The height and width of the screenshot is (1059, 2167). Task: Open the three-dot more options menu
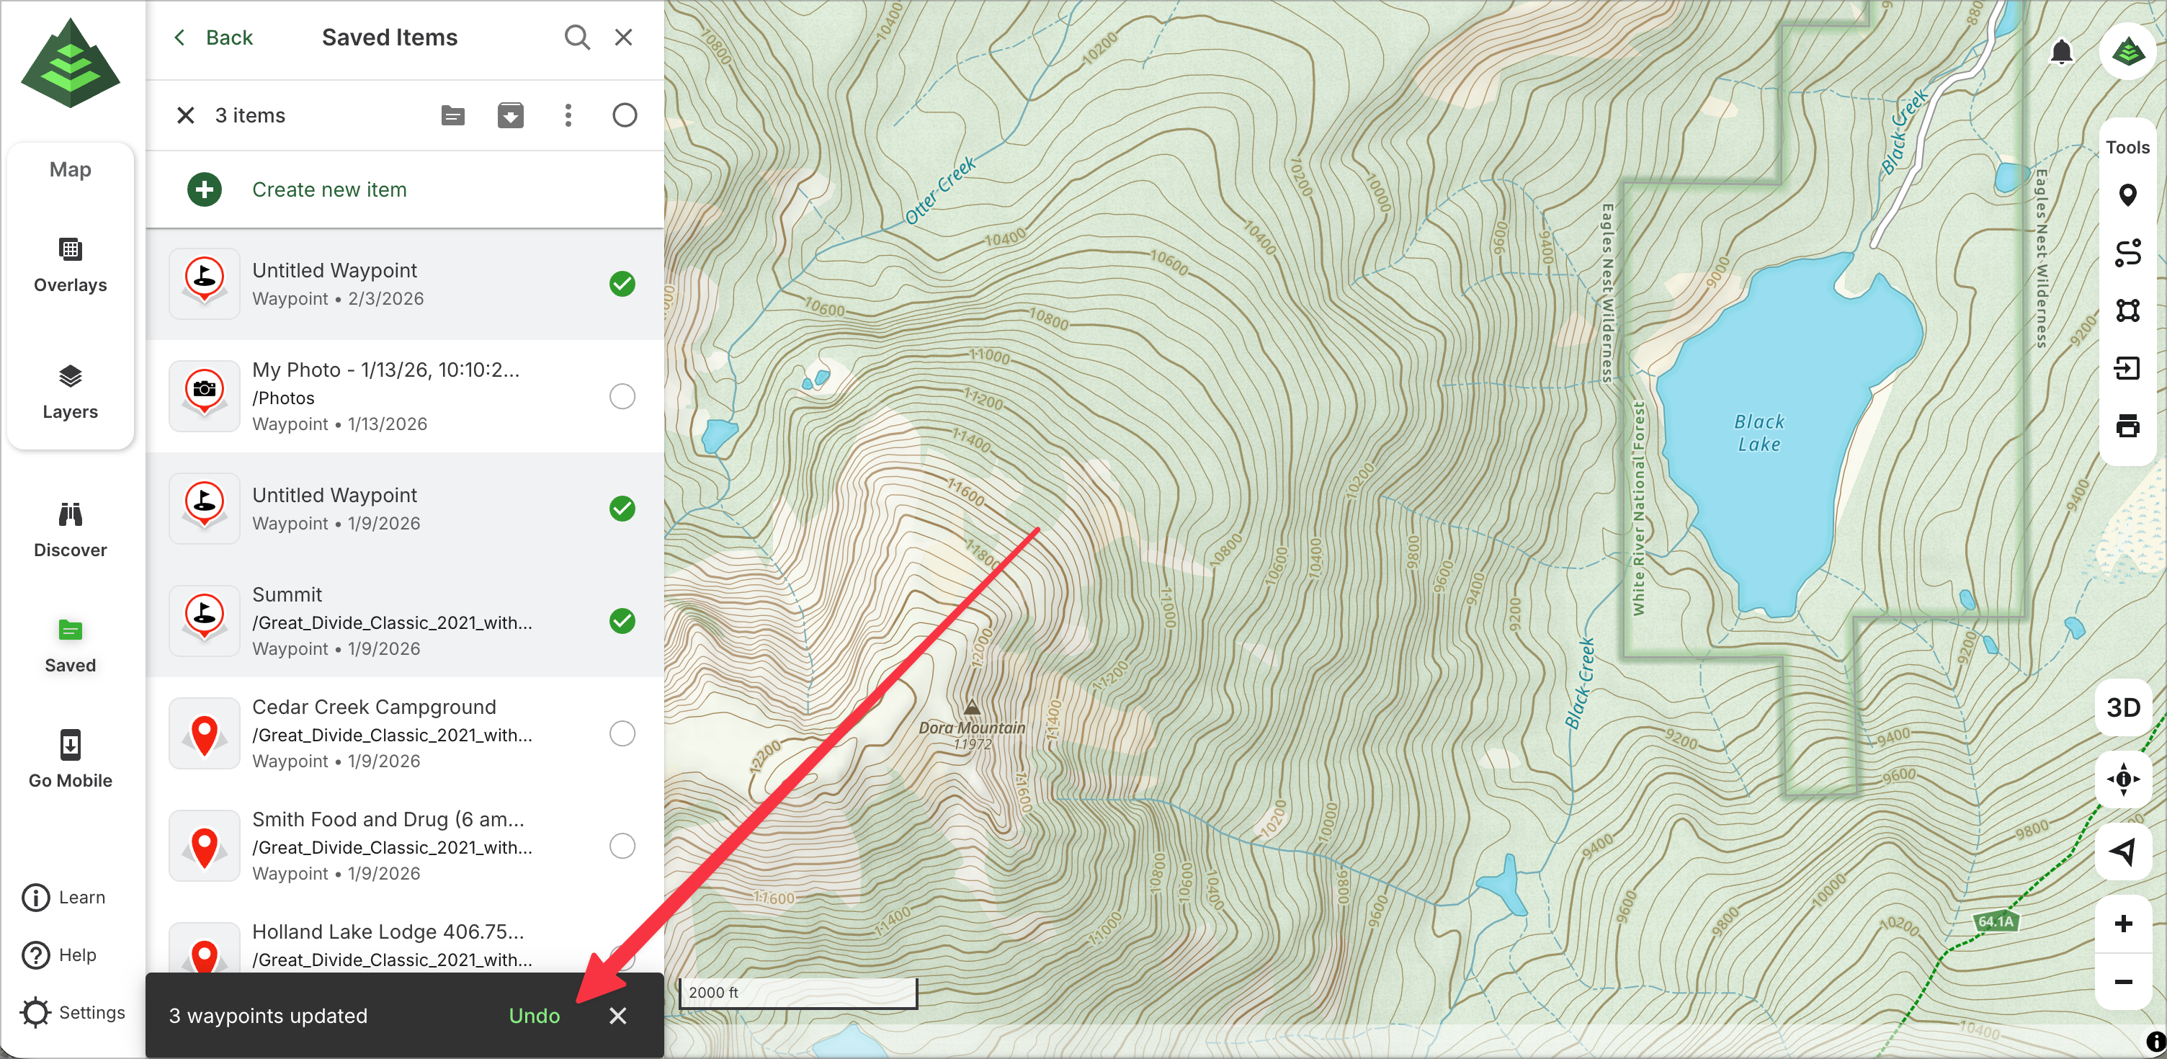coord(568,115)
